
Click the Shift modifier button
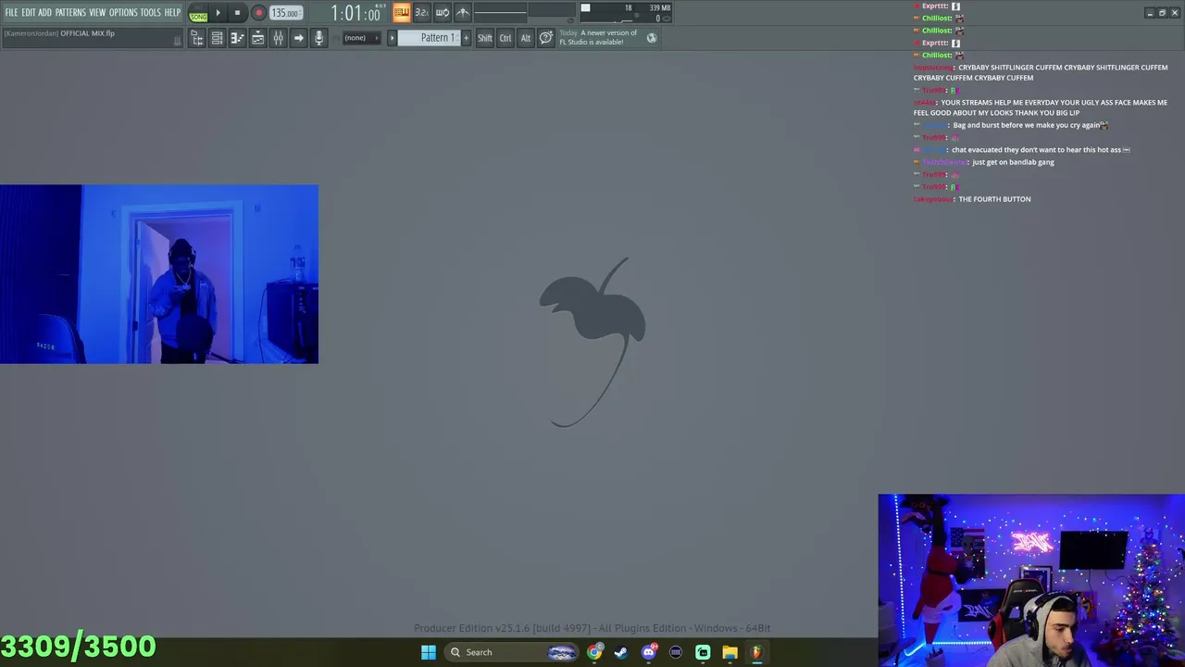click(x=484, y=38)
